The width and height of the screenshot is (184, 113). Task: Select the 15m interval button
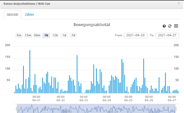(x=28, y=35)
